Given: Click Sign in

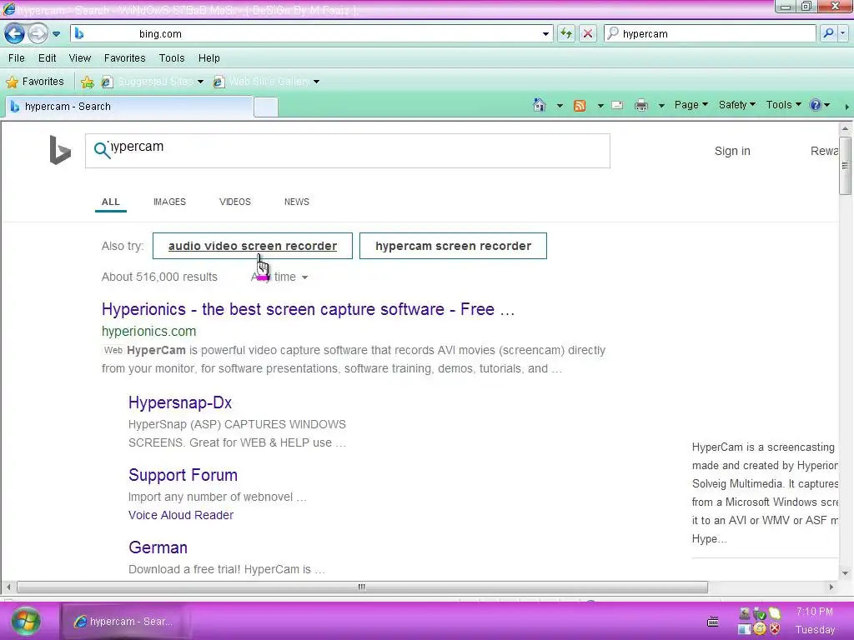Looking at the screenshot, I should (732, 151).
